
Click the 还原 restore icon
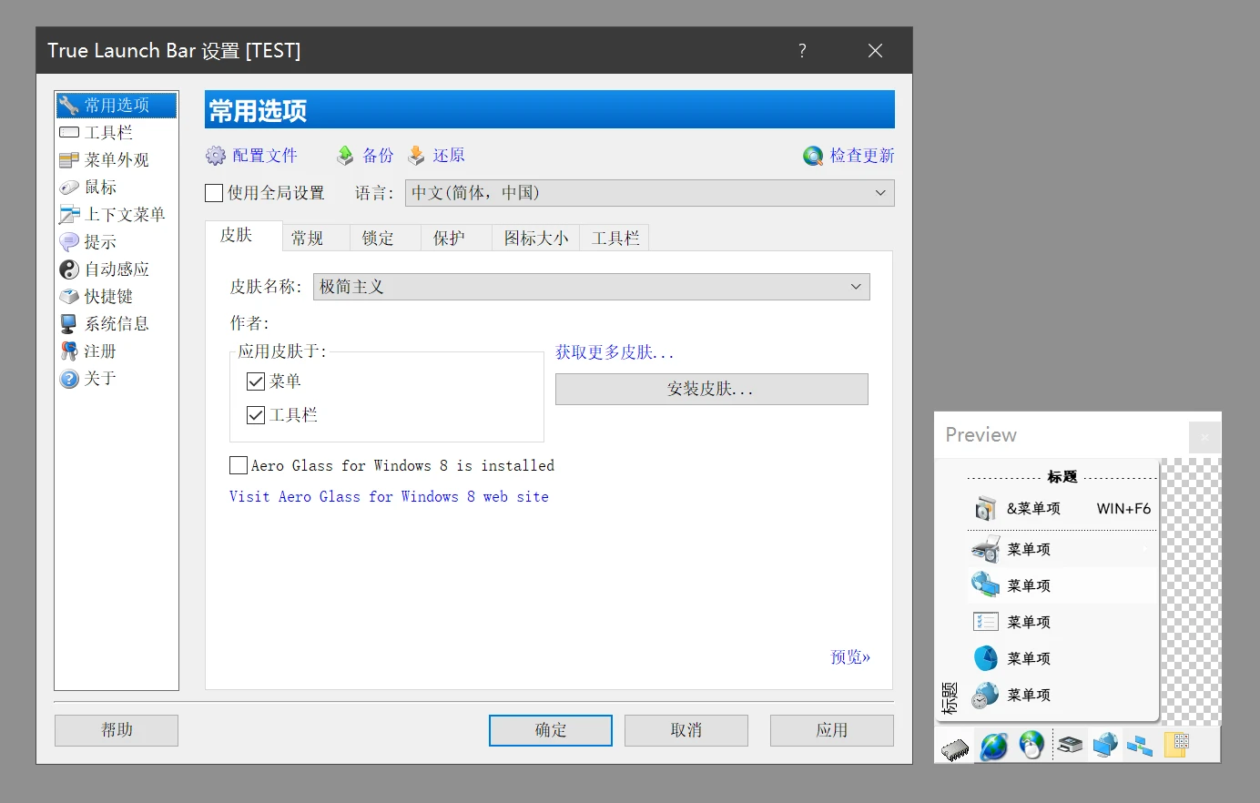[x=416, y=156]
